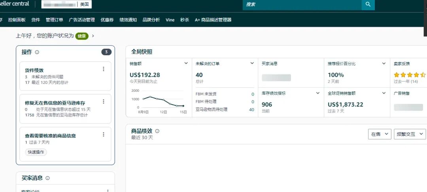Click the 买家消息 snapshot tile
Screen dimensions: 427x192
(x=291, y=72)
